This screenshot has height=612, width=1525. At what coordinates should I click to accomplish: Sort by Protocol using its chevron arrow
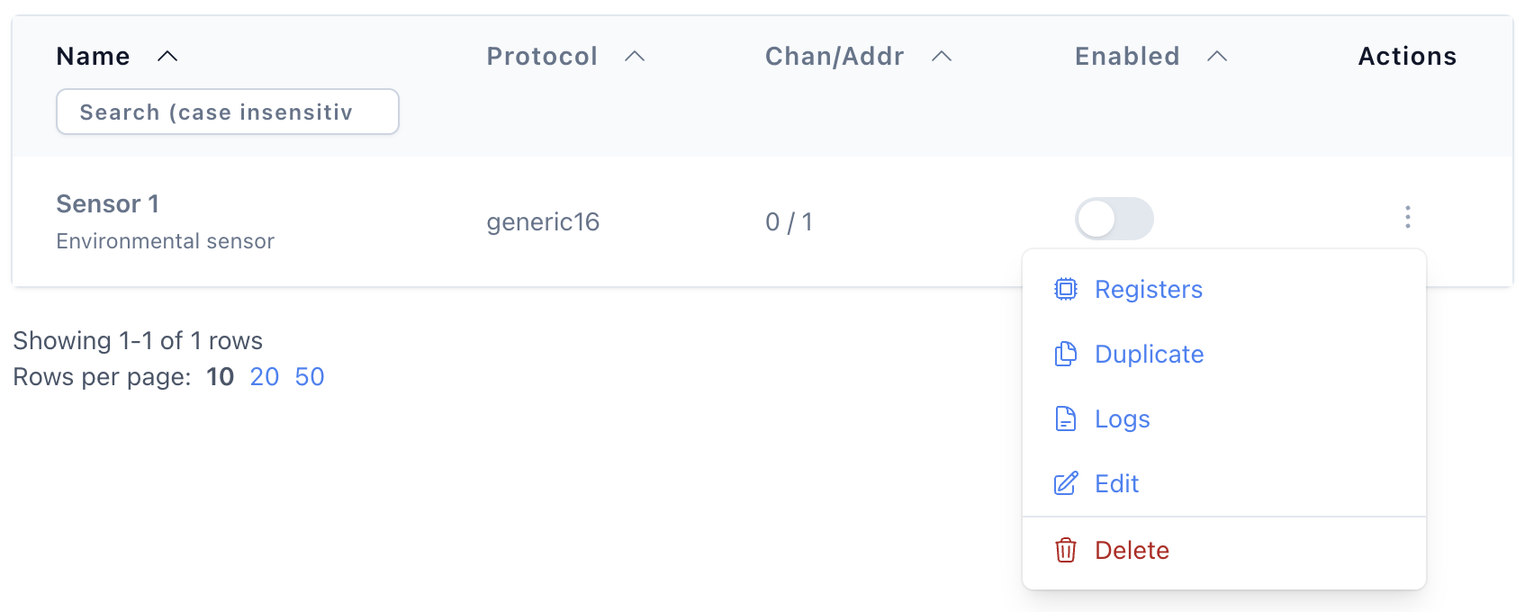(635, 56)
